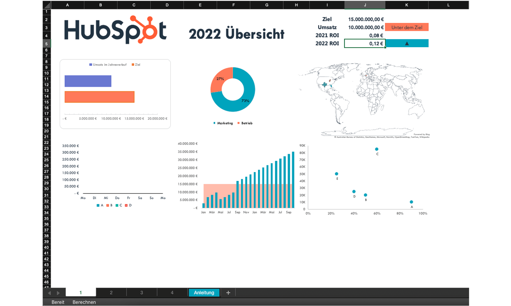Image resolution: width=511 pixels, height=306 pixels.
Task: Select row 46 header
Action: tap(46, 282)
